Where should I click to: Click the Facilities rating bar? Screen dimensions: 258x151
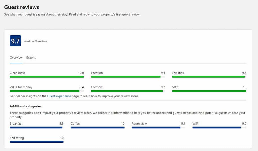[209, 77]
